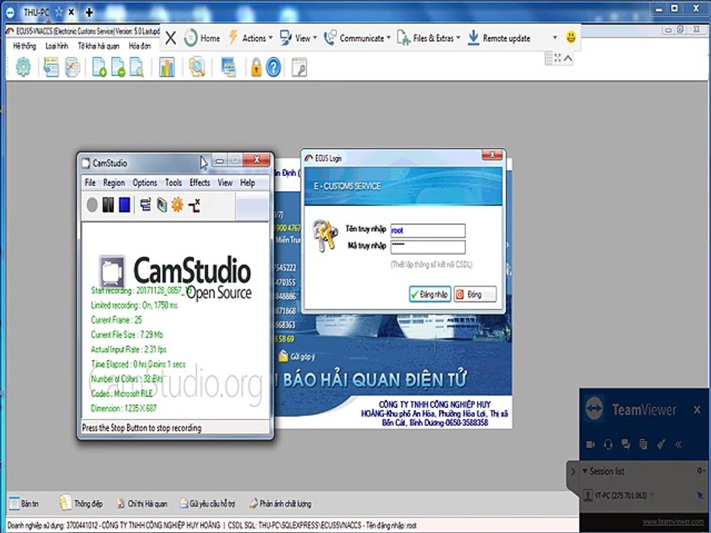Collapse the TeamViewer toolbar with up chevron

tap(568, 58)
